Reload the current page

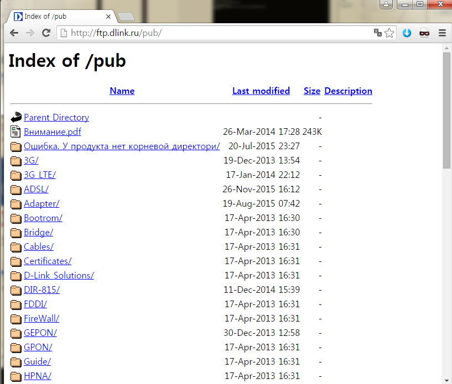point(46,33)
